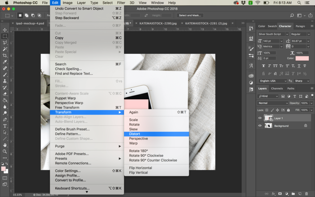Toggle Faux Italic in Character panel
Screen dimensions: 315x197
[269, 66]
